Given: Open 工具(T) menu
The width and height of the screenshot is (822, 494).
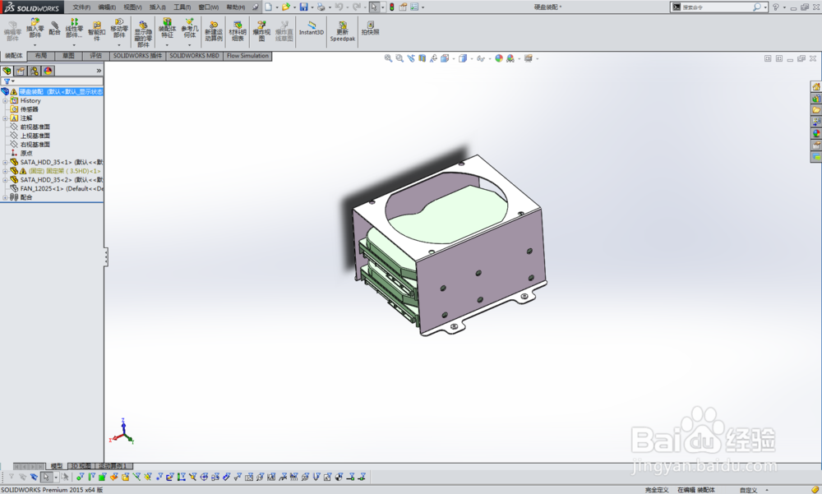Looking at the screenshot, I should [182, 7].
